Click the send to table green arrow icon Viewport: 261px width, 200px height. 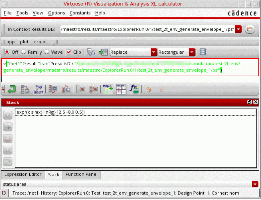pyautogui.click(x=103, y=52)
